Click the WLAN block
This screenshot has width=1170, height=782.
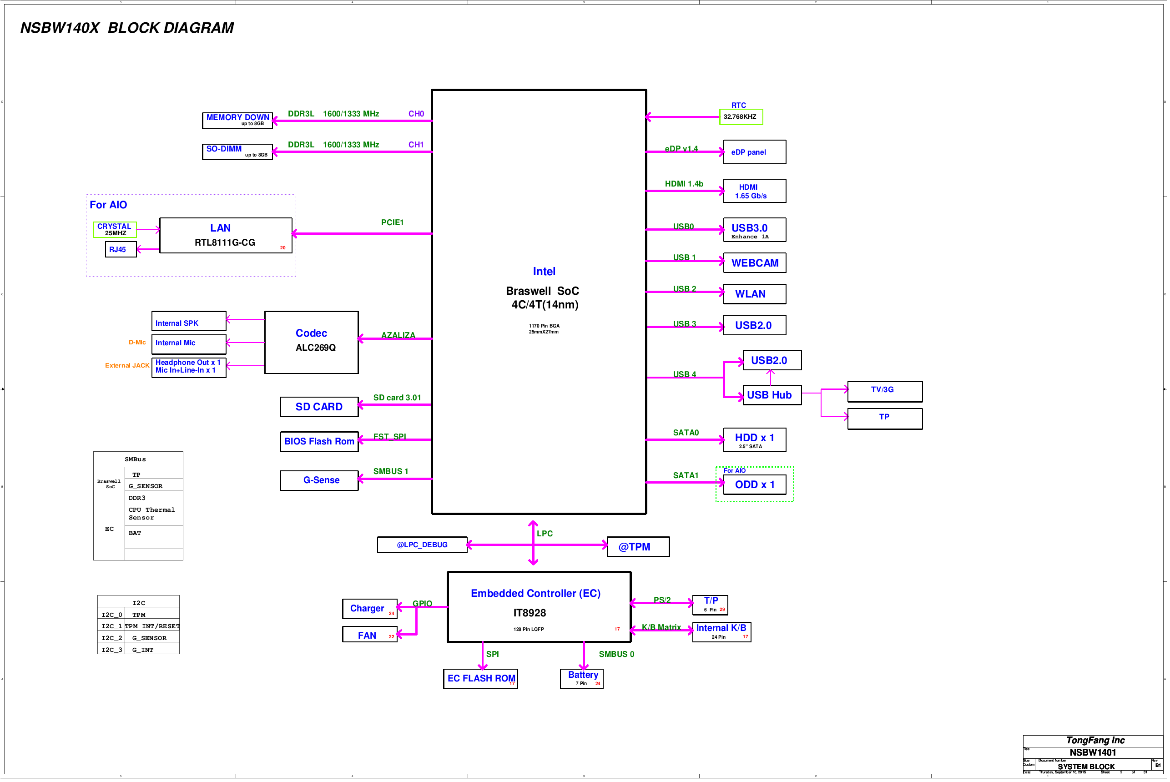[755, 294]
